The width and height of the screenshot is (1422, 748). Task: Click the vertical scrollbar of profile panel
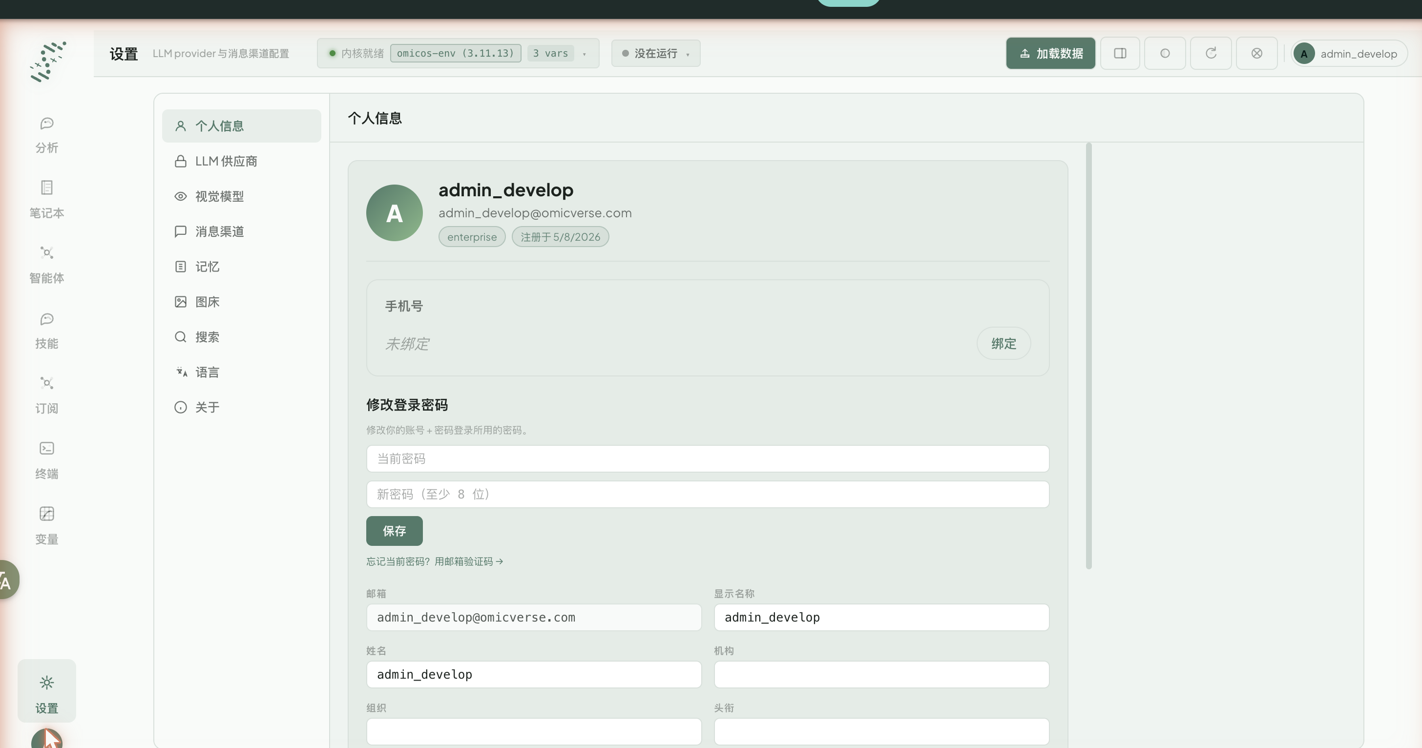1088,356
